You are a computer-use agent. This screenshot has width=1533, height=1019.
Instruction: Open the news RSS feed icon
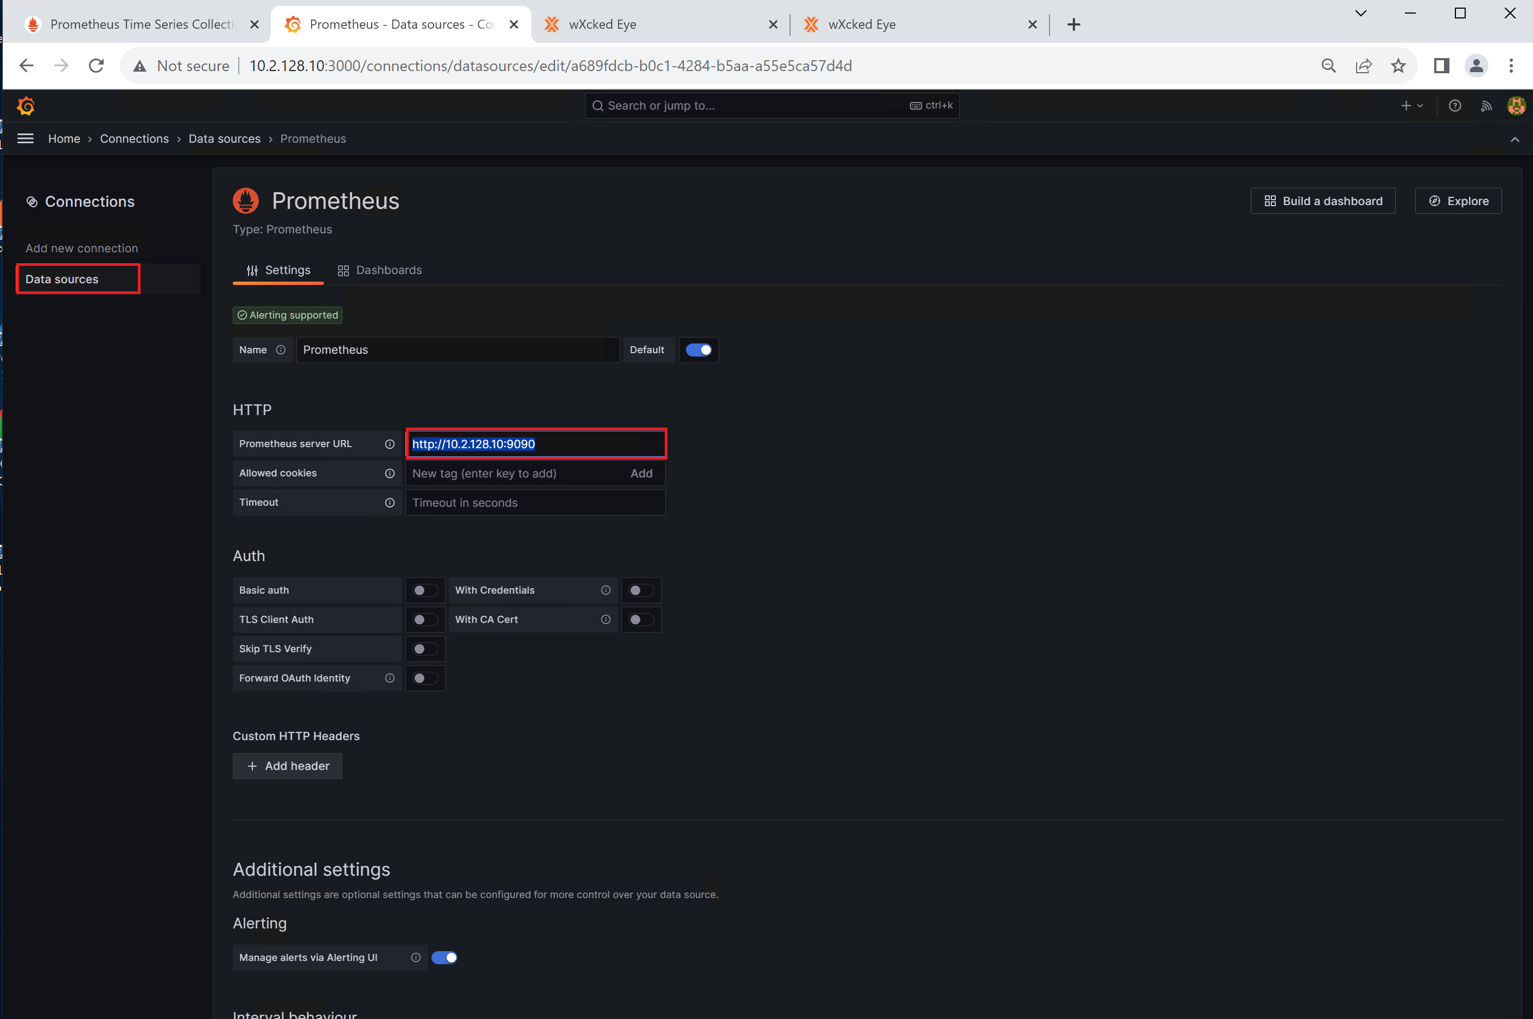pyautogui.click(x=1486, y=106)
